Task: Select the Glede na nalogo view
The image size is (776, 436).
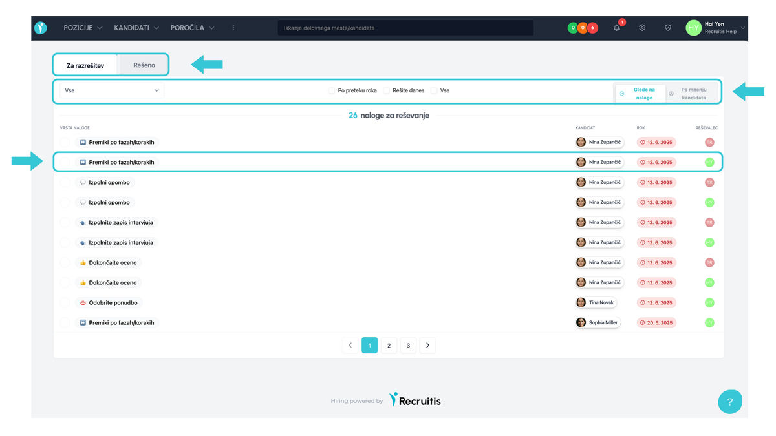Action: coord(640,94)
